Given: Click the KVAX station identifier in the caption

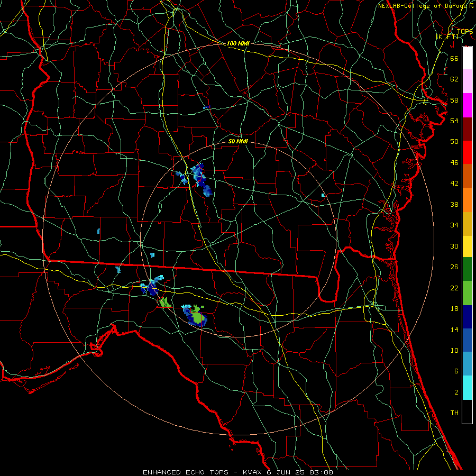Looking at the screenshot, I should coord(253,472).
